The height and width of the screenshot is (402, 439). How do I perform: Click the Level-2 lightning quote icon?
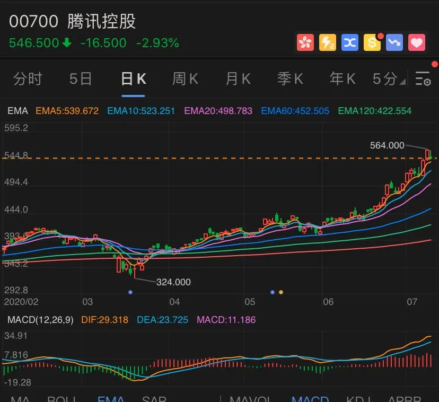(327, 42)
